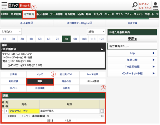Image resolution: width=160 pixels, height=125 pixels.
Task: Select race tab 7R
Action: pos(57,39)
